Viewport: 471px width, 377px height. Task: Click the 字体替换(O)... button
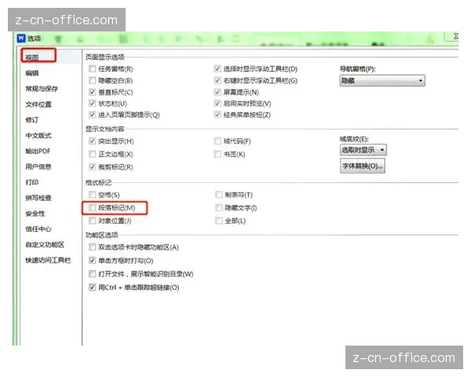(x=363, y=166)
